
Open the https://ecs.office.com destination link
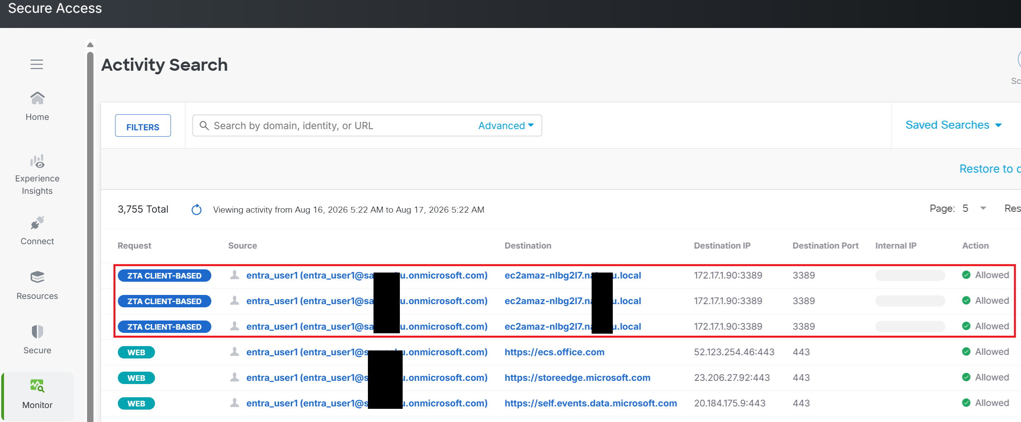554,352
